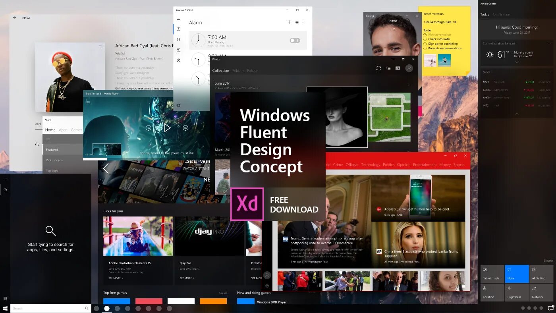Open the Timer icon in Alarms sidebar
This screenshot has width=556, height=313.
coord(179,50)
